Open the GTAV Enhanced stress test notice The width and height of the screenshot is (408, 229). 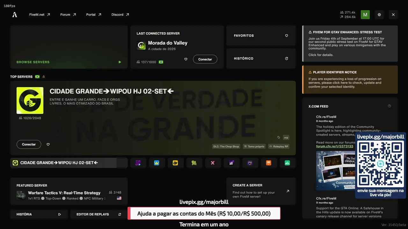pyautogui.click(x=350, y=44)
